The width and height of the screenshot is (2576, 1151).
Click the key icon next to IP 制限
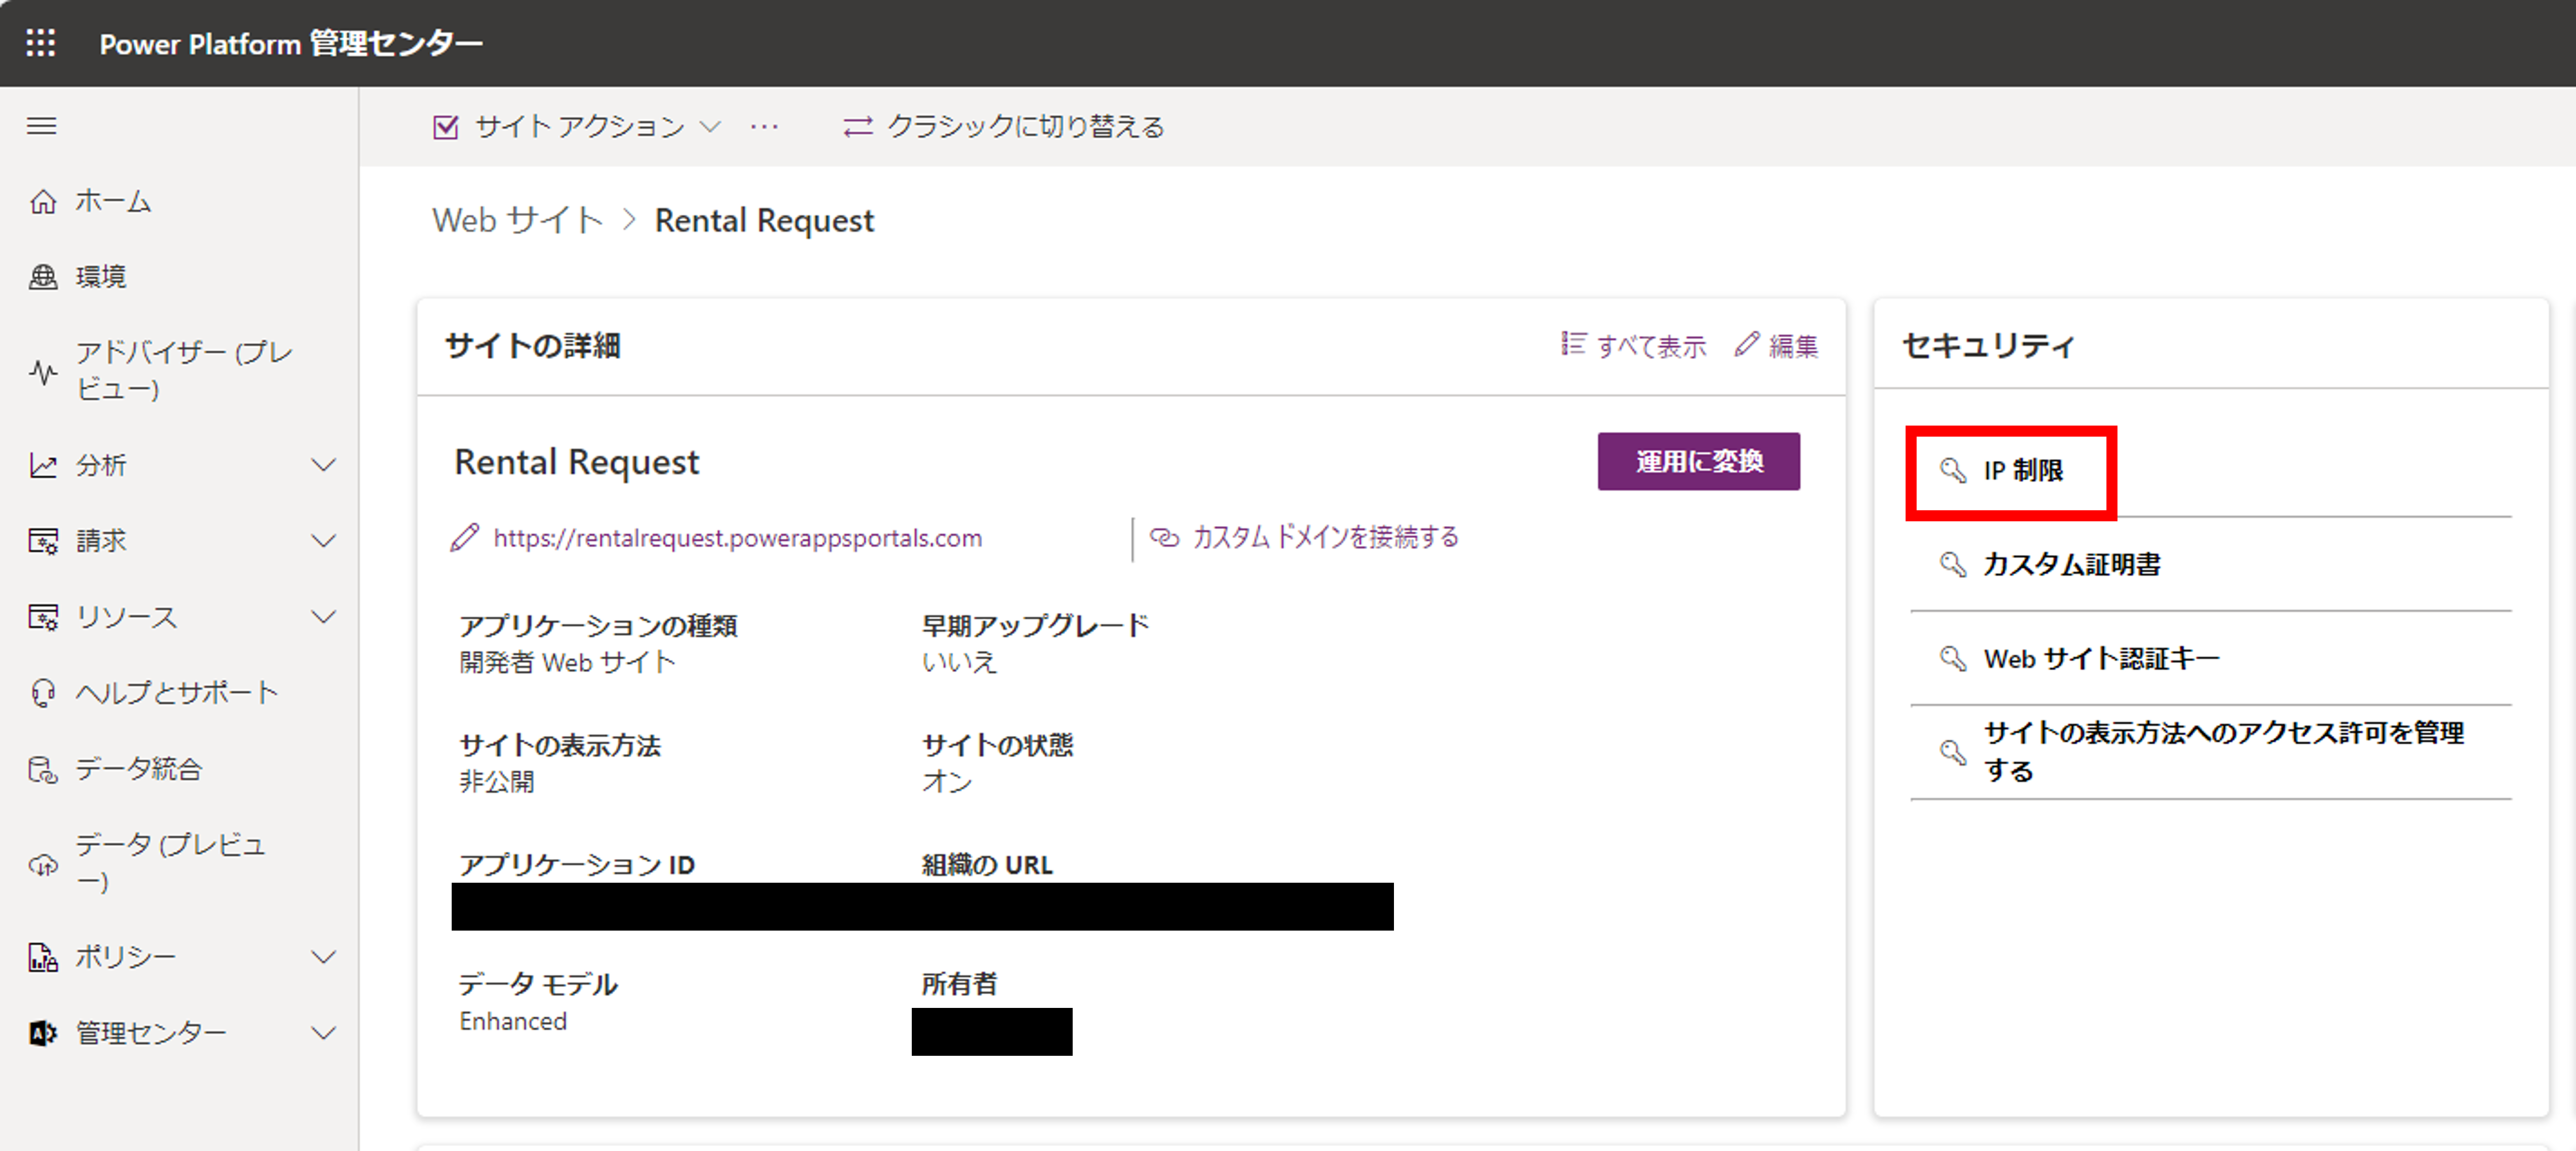pyautogui.click(x=1953, y=470)
